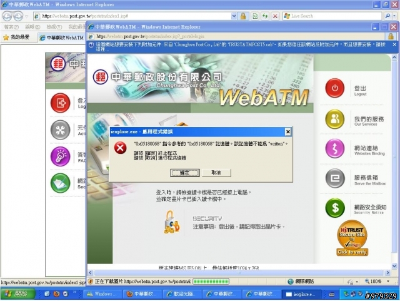The height and width of the screenshot is (301, 400).
Task: Click the Firefox quick launch icon
Action: pyautogui.click(x=57, y=294)
